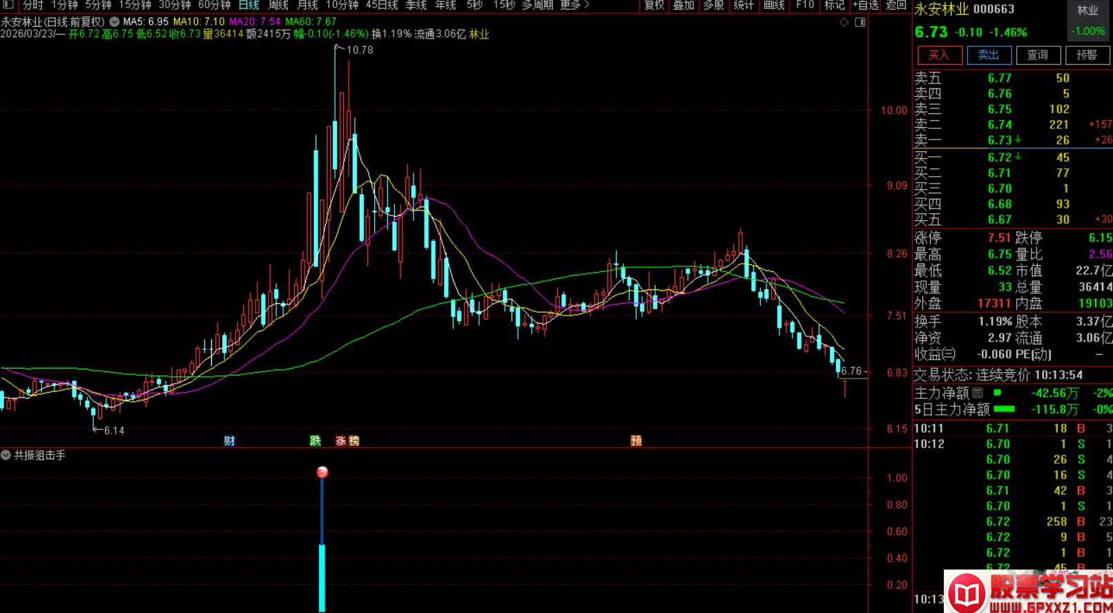This screenshot has height=613, width=1113.
Task: Open the 跌 marker below the chart
Action: 316,440
